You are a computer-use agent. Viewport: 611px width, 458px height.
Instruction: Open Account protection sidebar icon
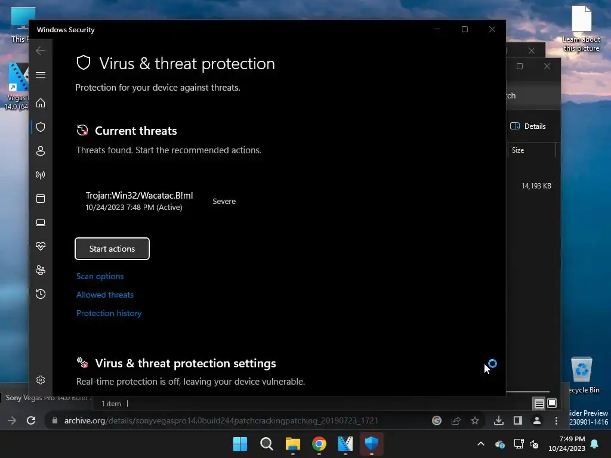coord(41,151)
